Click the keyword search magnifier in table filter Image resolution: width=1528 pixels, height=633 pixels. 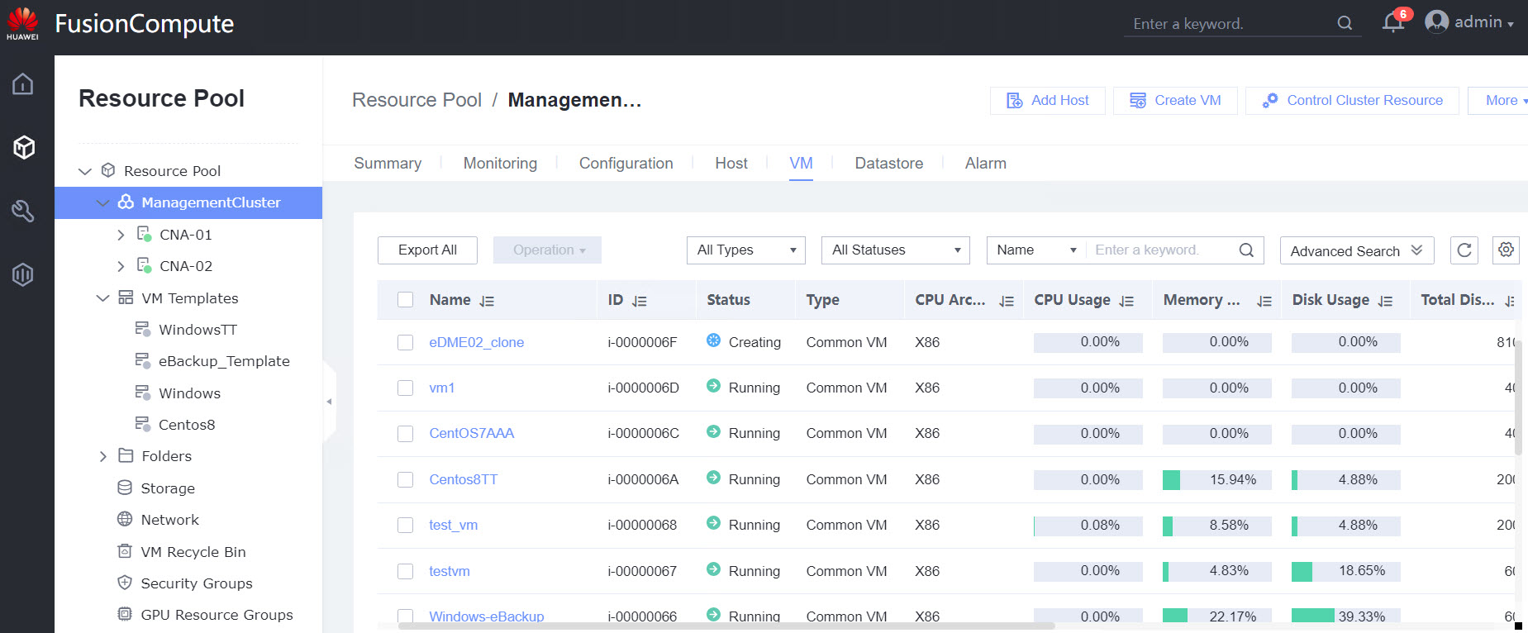[1246, 250]
